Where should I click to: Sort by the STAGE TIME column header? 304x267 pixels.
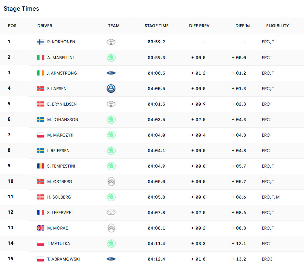(x=156, y=26)
